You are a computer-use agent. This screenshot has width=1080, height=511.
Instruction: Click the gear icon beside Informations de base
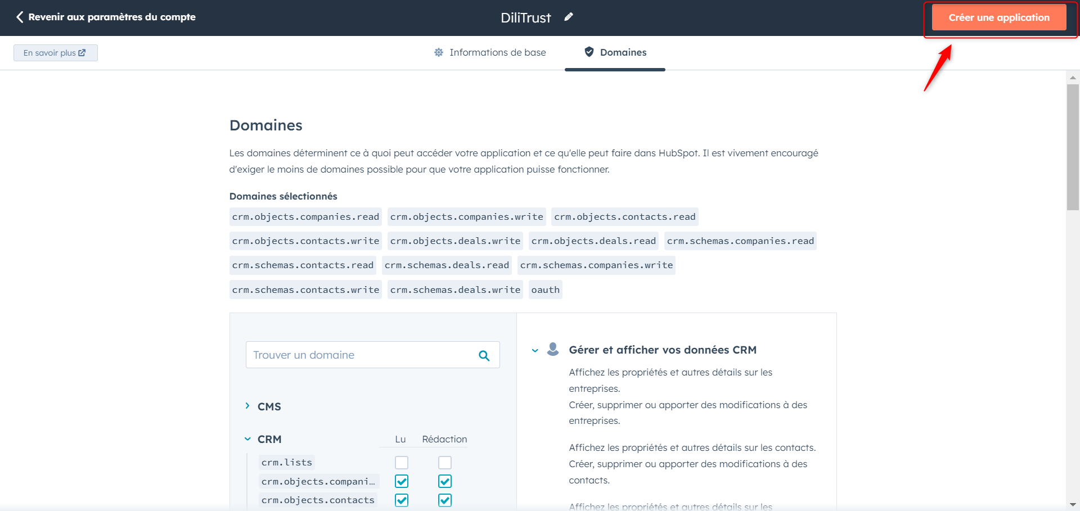coord(439,52)
